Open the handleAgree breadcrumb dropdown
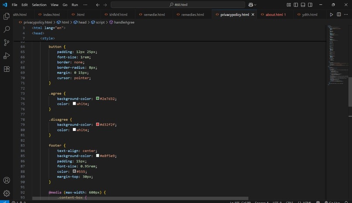This screenshot has width=352, height=203. pos(124,22)
